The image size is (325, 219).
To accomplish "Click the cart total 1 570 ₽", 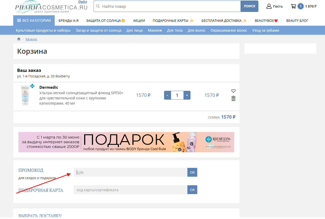I will click(311, 6).
